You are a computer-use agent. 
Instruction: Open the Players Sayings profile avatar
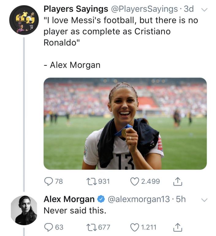click(x=24, y=20)
